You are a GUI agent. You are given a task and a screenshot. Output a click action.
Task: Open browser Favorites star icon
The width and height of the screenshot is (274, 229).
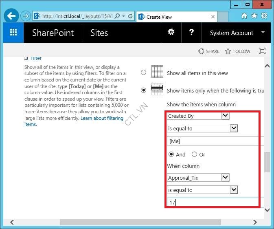point(254,16)
